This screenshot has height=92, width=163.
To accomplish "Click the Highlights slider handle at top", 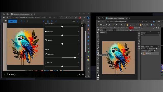I will (62, 27).
